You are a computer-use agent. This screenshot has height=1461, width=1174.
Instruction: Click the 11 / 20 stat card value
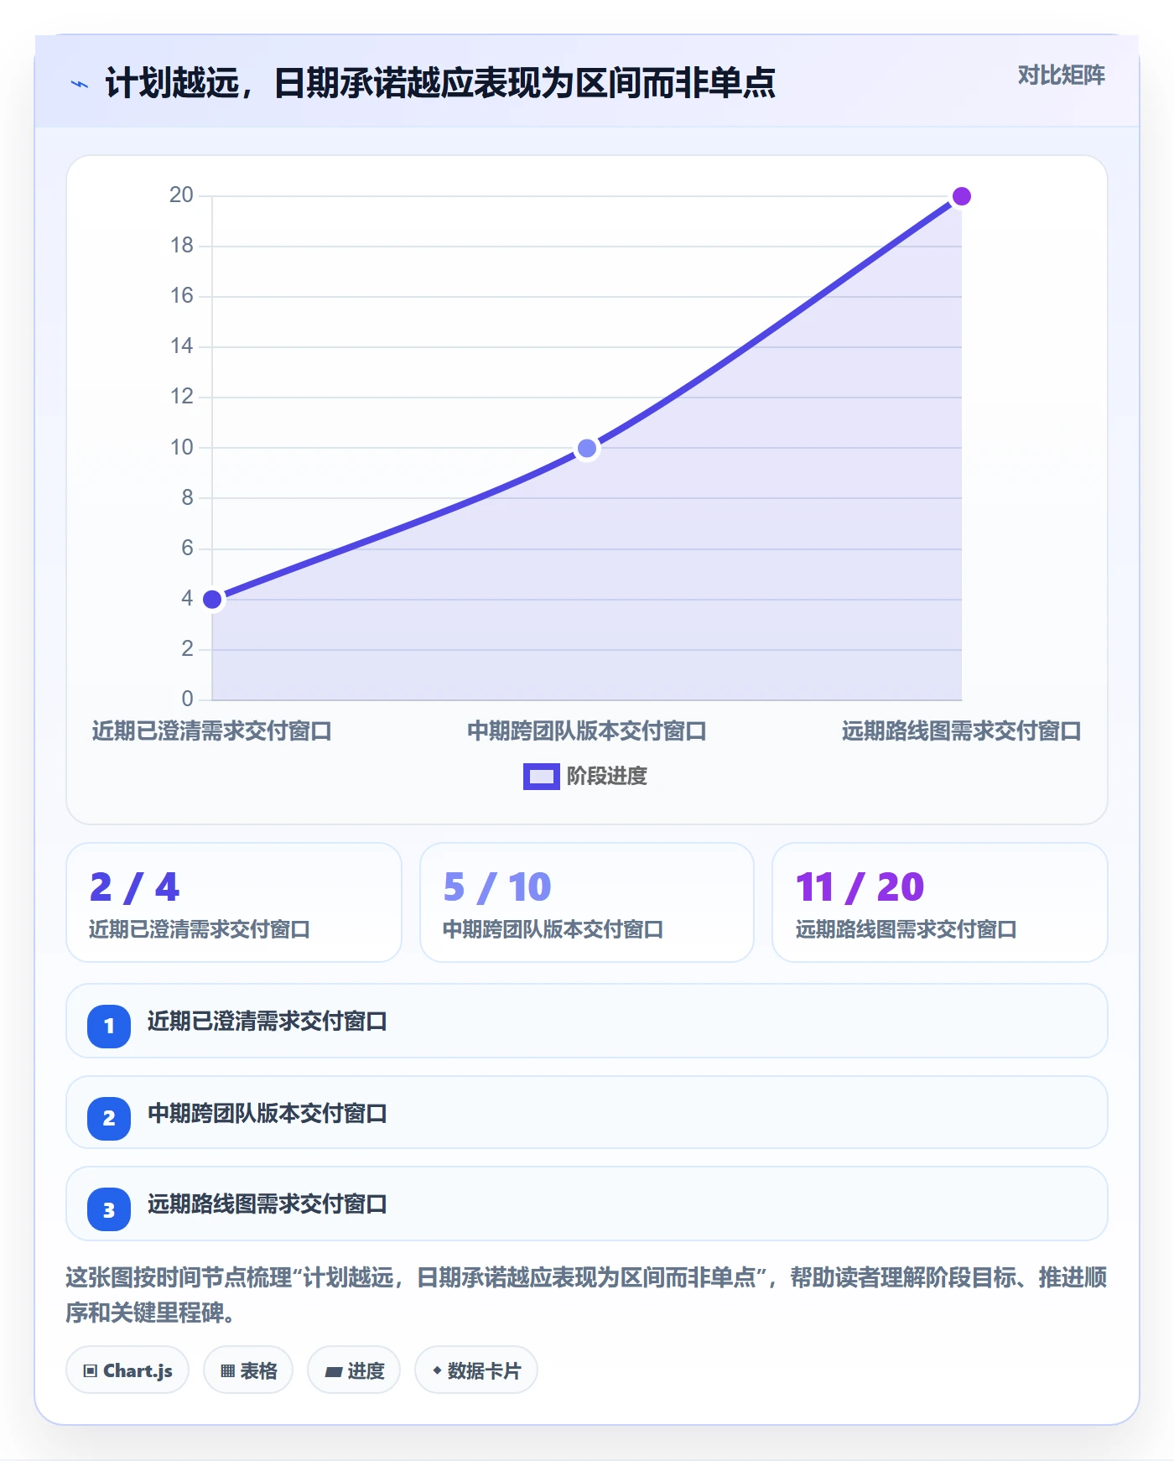pos(860,887)
